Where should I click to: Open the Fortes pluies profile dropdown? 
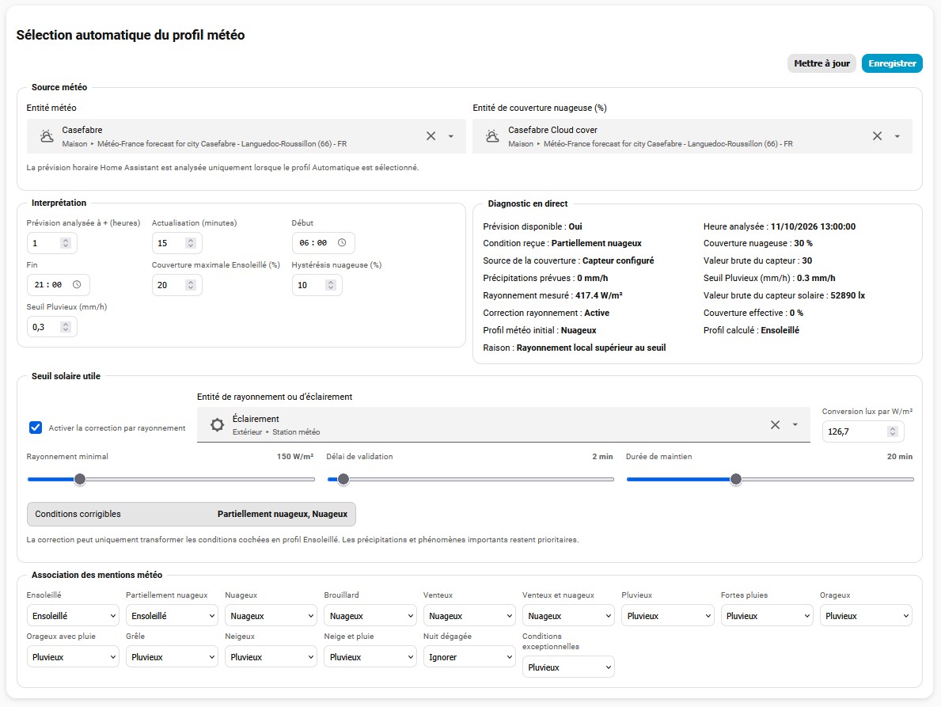(767, 616)
